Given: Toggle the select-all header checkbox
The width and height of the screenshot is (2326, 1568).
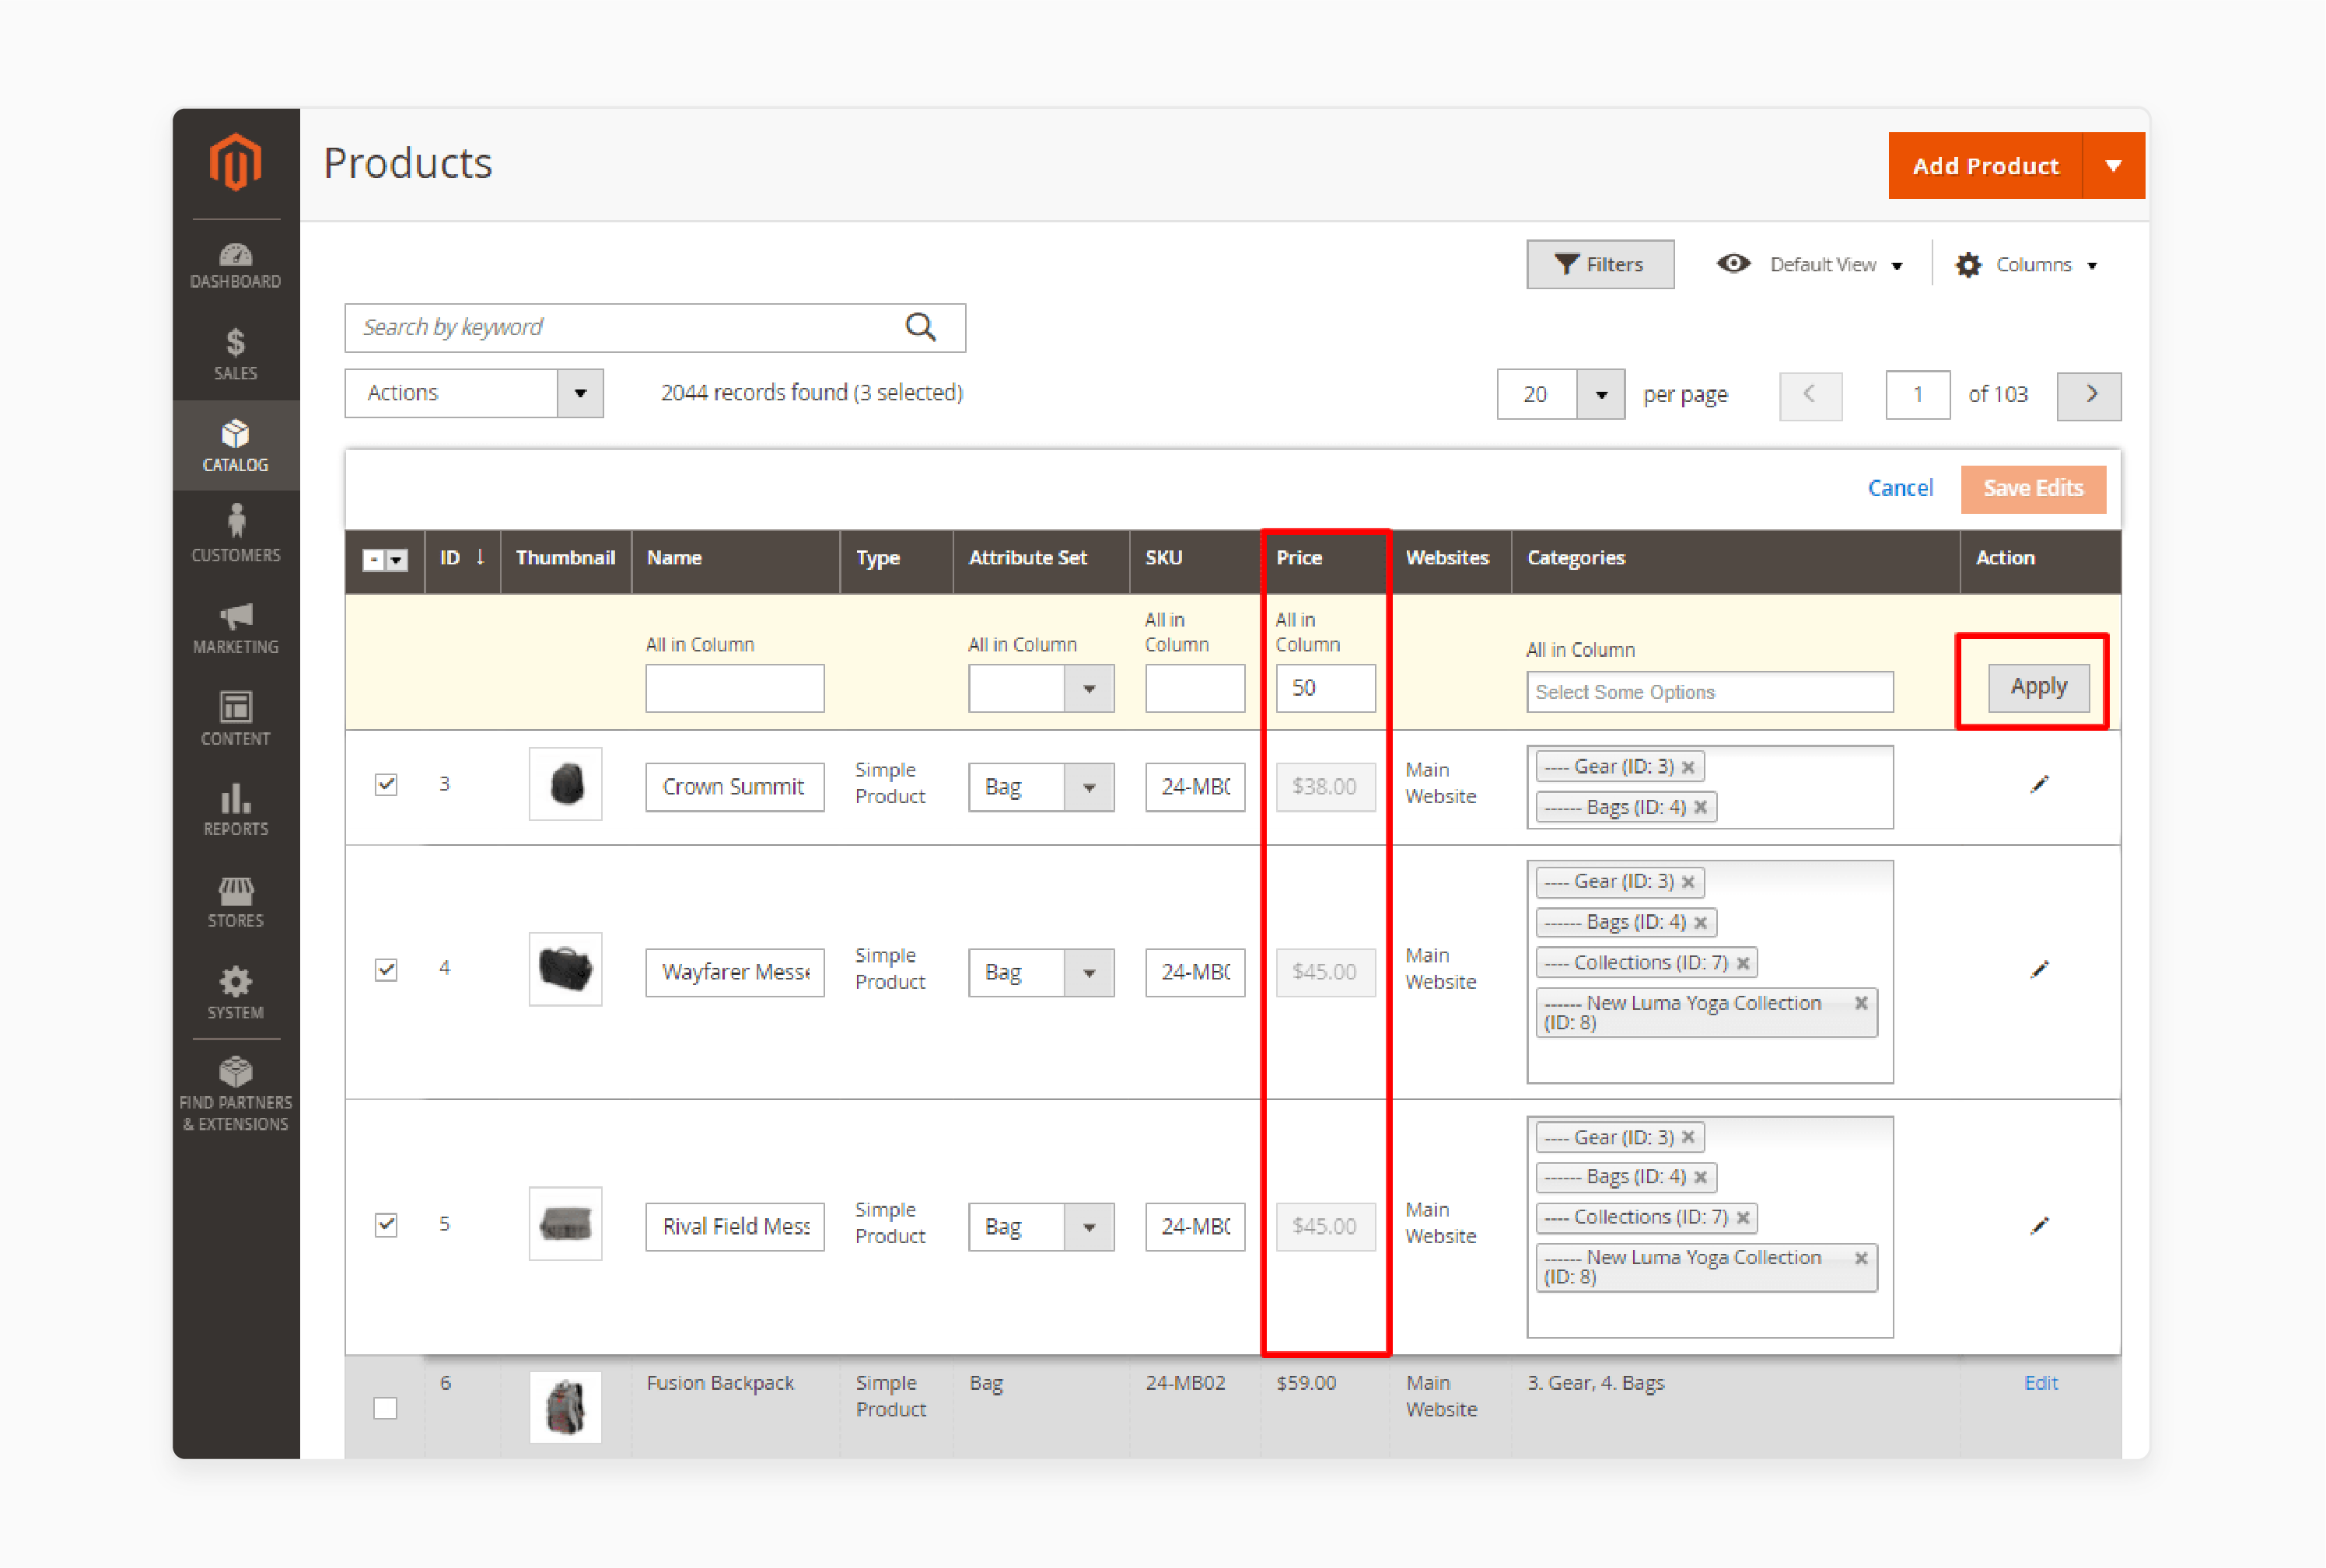Looking at the screenshot, I should [373, 560].
